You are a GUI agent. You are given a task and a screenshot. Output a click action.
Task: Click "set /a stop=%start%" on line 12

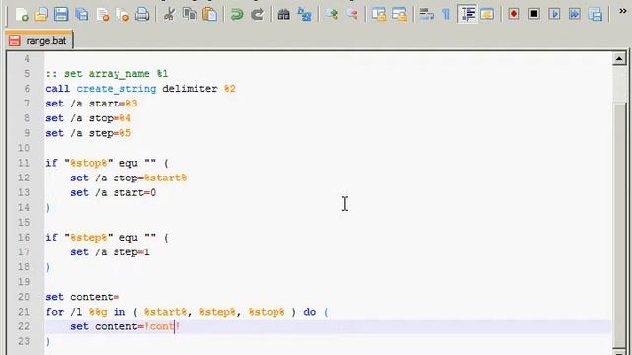(128, 177)
